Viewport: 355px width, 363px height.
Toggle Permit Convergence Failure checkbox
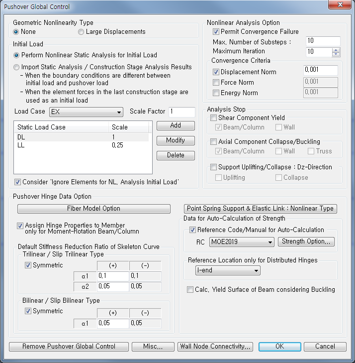coord(216,32)
